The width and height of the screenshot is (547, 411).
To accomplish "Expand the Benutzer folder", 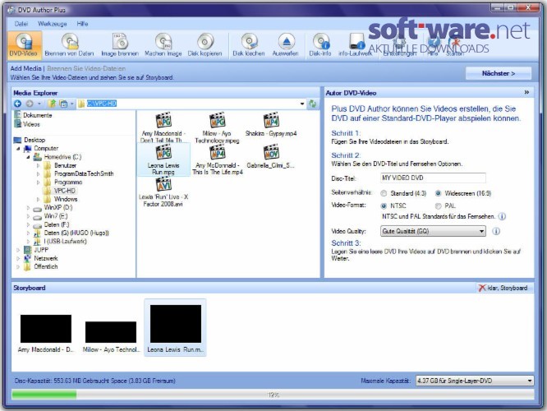I will click(38, 165).
